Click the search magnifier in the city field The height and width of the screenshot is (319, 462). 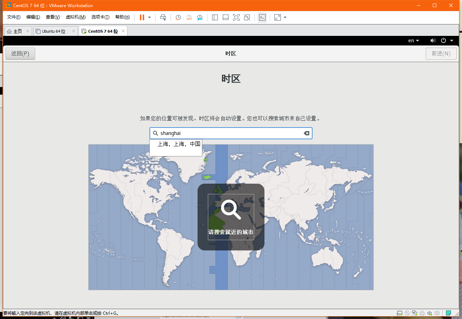tap(156, 133)
